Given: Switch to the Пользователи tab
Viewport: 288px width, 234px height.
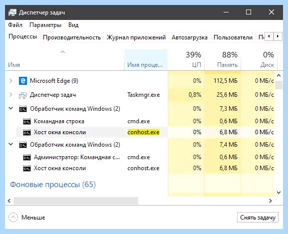Looking at the screenshot, I should point(233,37).
